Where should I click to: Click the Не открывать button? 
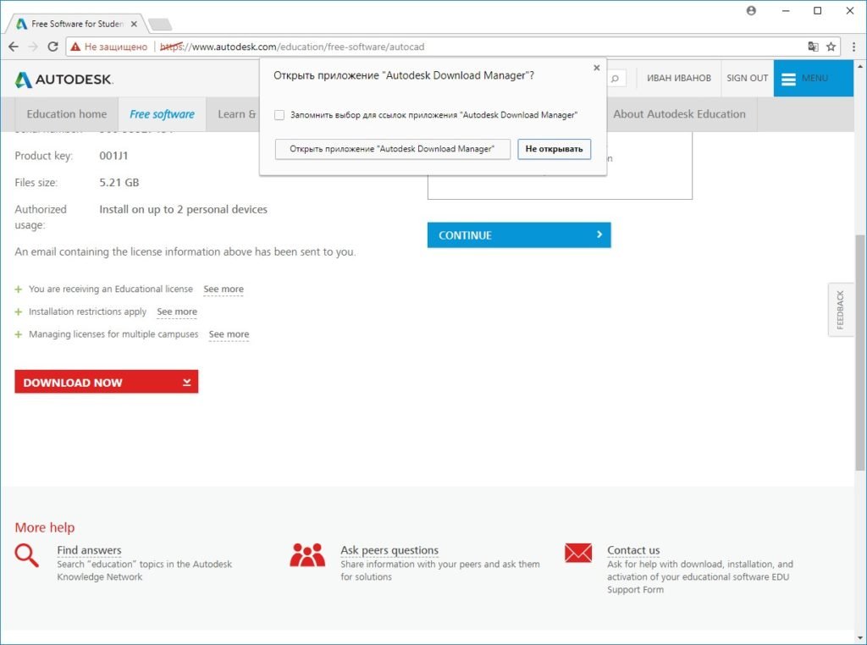[x=554, y=149]
